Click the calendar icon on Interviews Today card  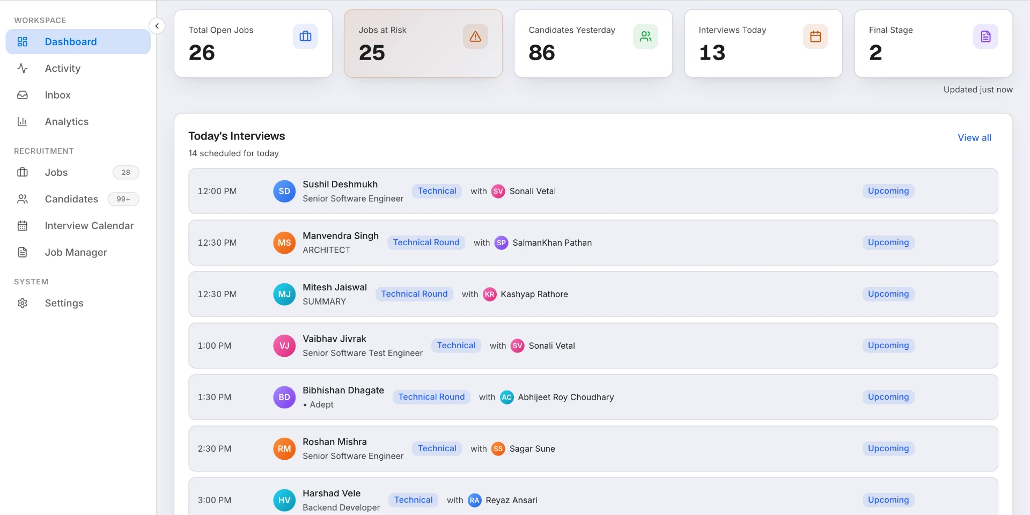point(815,36)
